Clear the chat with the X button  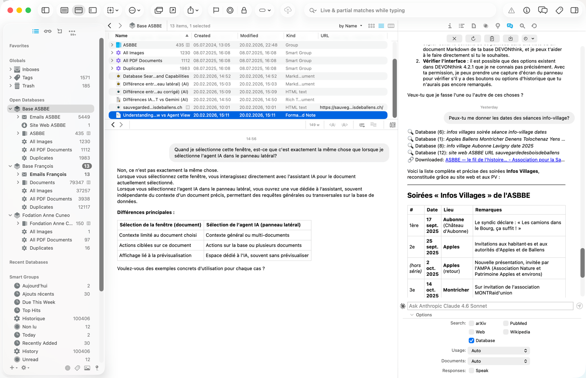(x=454, y=38)
